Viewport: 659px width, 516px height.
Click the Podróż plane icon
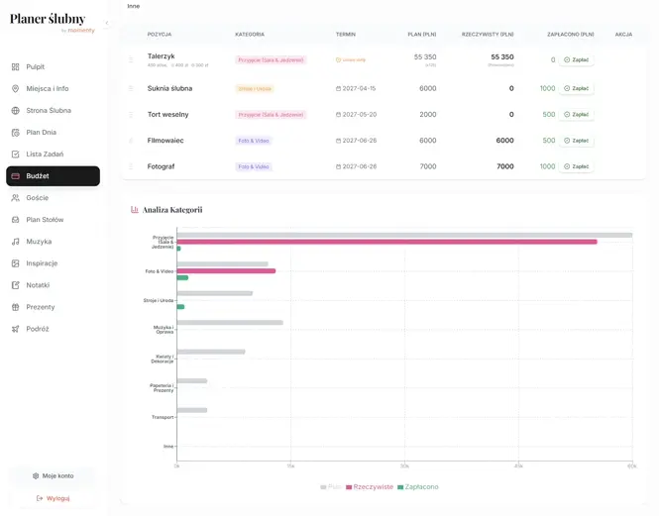tap(16, 329)
